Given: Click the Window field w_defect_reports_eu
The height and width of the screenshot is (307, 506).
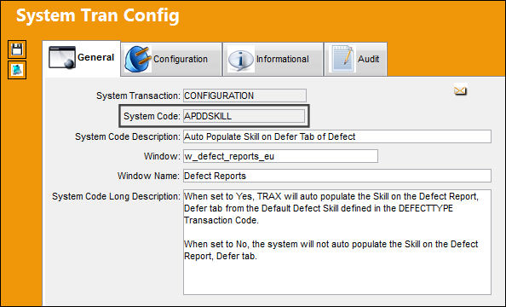Looking at the screenshot, I should (280, 156).
